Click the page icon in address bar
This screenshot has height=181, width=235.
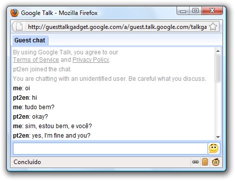click(19, 26)
